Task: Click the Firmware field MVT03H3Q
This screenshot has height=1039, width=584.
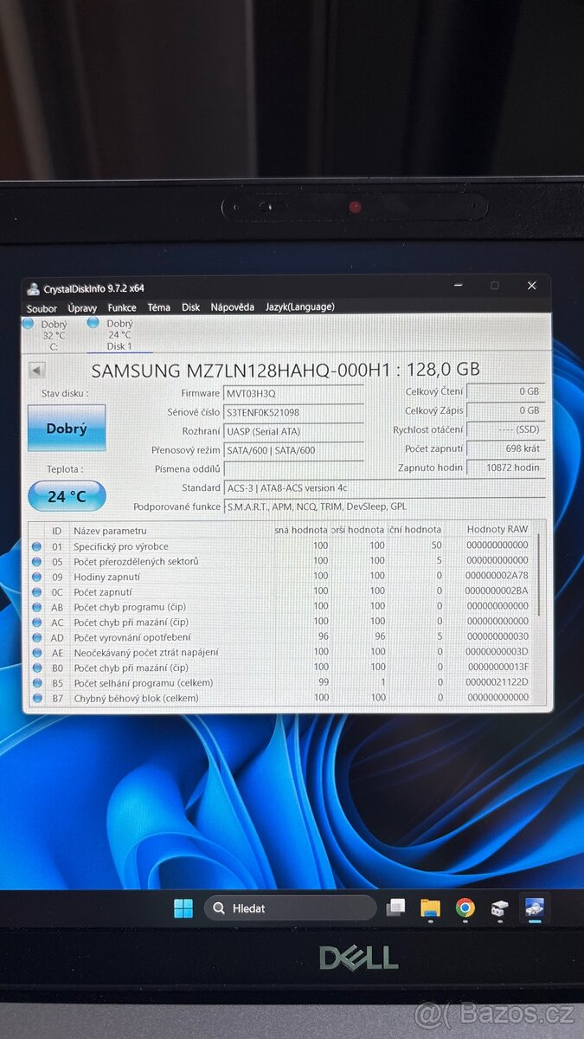Action: pos(293,393)
